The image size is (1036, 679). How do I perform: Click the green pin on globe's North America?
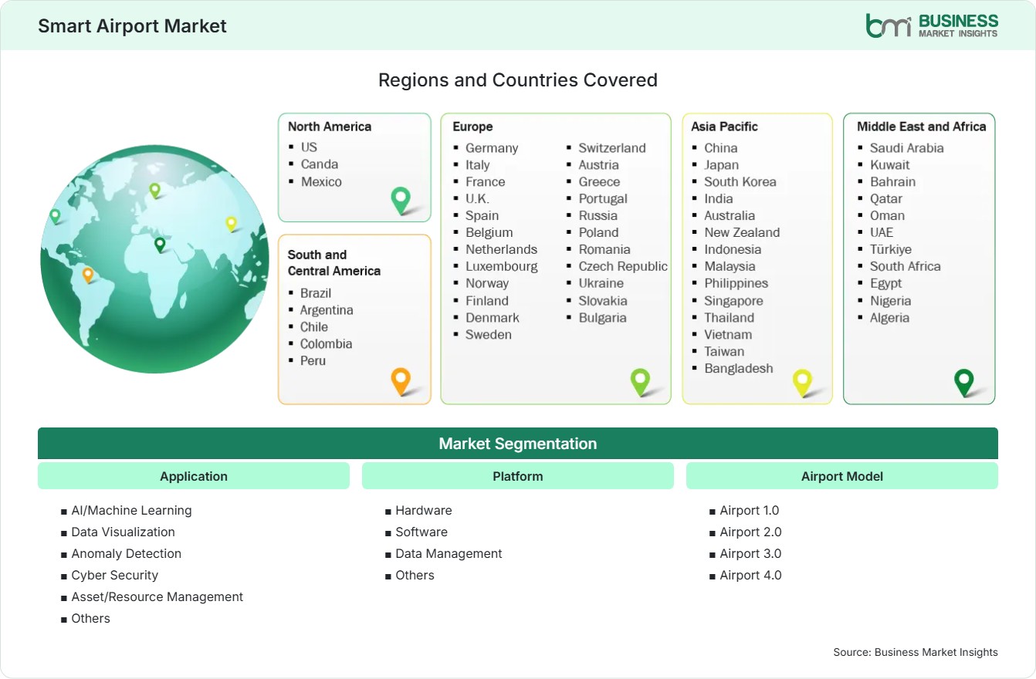point(55,216)
